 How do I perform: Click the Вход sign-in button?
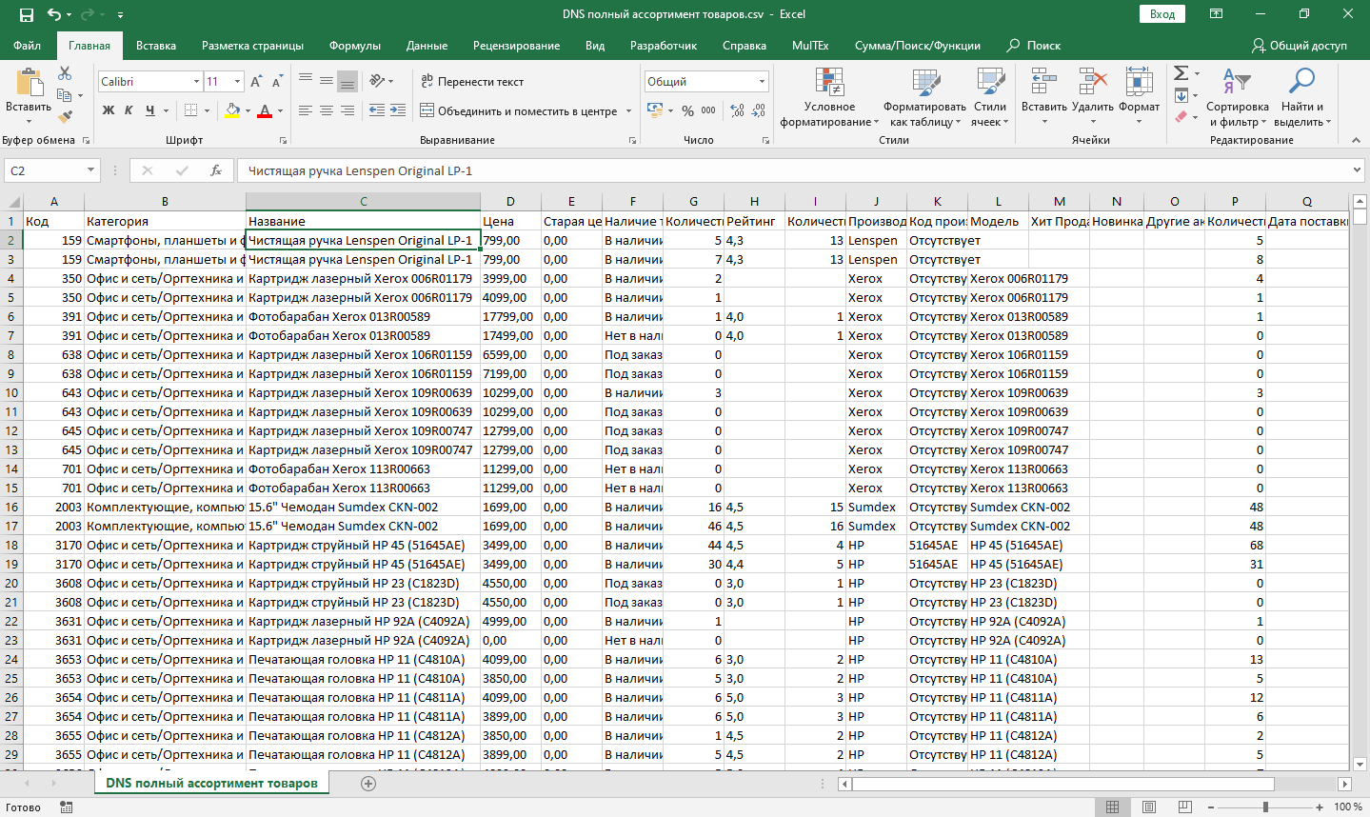[x=1162, y=14]
